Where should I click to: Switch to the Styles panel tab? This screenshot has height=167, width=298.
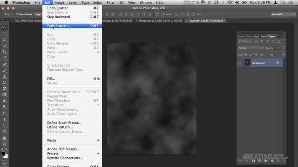click(x=264, y=36)
